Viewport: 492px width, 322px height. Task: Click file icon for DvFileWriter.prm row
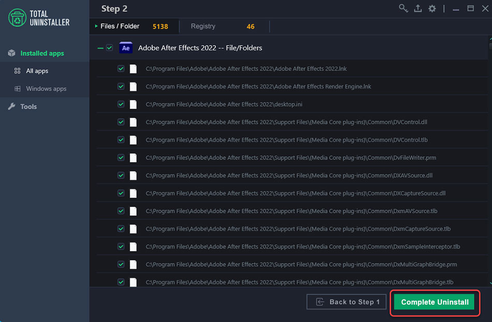(x=133, y=158)
